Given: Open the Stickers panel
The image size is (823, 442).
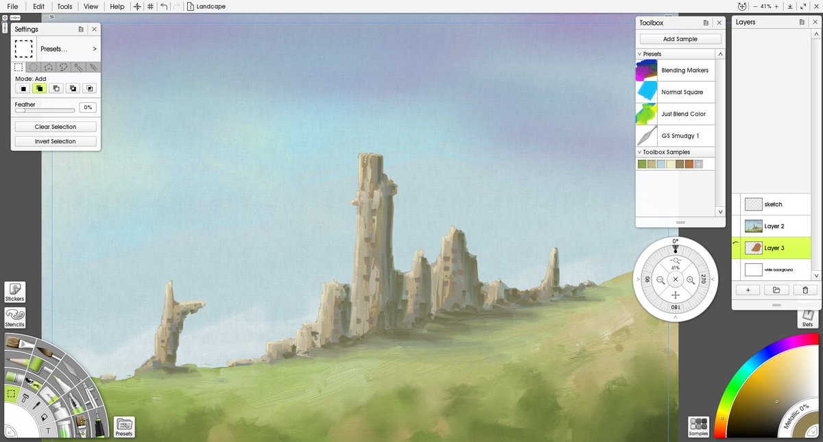Looking at the screenshot, I should 14,292.
